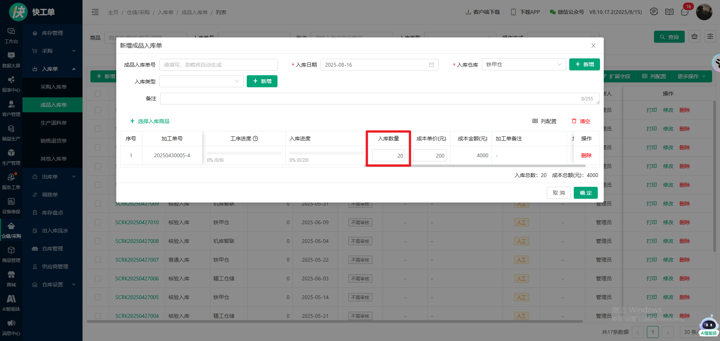The height and width of the screenshot is (341, 720).
Task: Open the 数据大屏 data dashboard icon
Action: [11, 60]
